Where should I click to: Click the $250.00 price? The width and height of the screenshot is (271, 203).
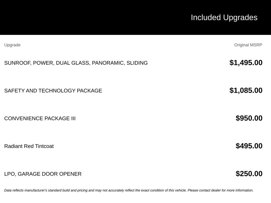click(x=249, y=174)
